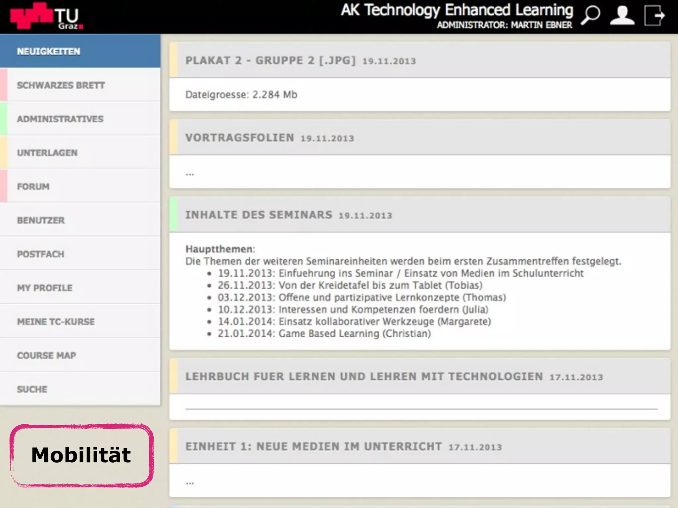Viewport: 678px width, 508px height.
Task: Select Suche in the sidebar
Action: (32, 389)
